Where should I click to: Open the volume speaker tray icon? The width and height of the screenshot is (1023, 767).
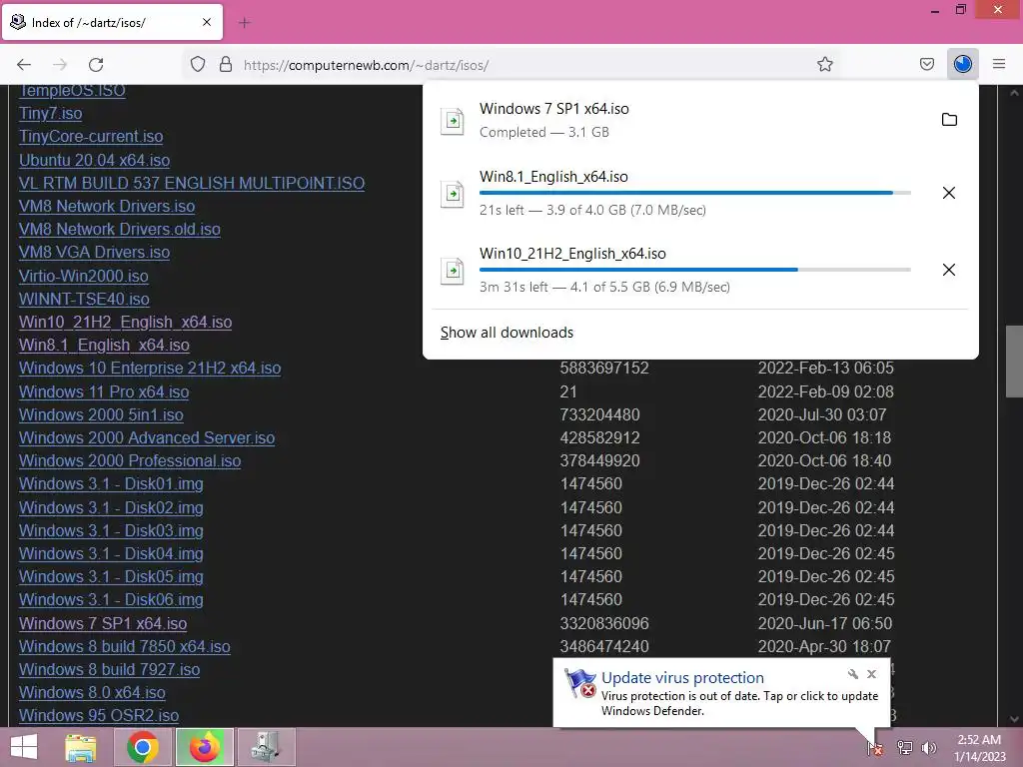point(929,748)
